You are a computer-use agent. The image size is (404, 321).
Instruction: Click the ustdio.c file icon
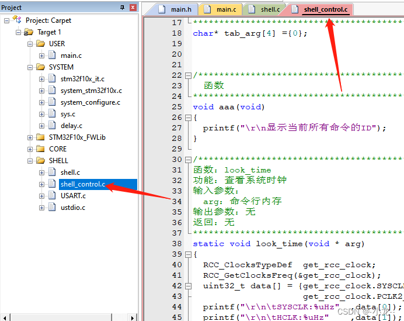click(52, 207)
